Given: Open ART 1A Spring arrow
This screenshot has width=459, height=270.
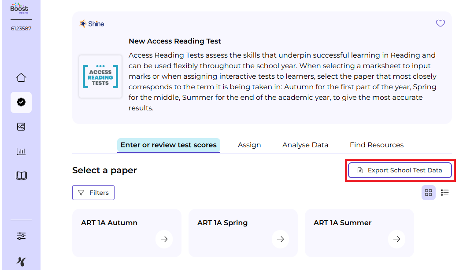Looking at the screenshot, I should tap(280, 239).
